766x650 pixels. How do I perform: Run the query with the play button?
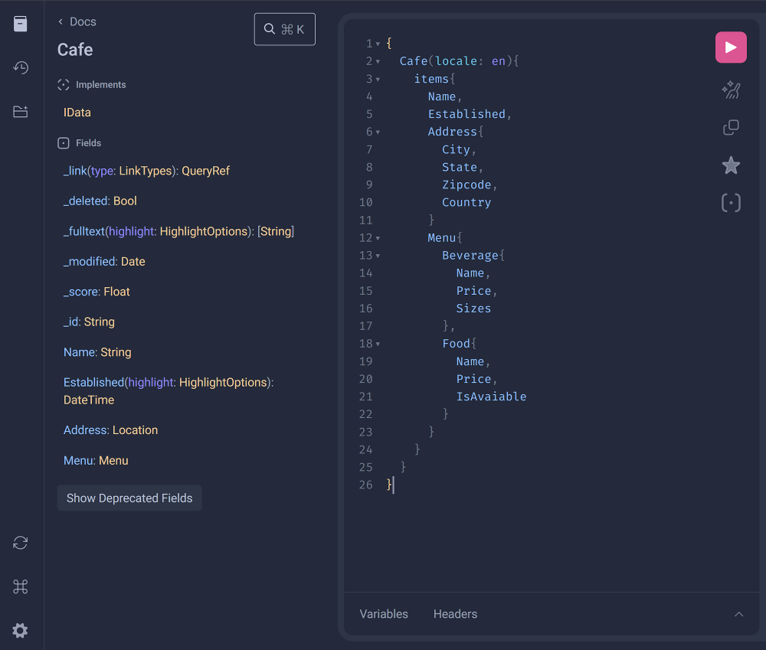point(731,47)
